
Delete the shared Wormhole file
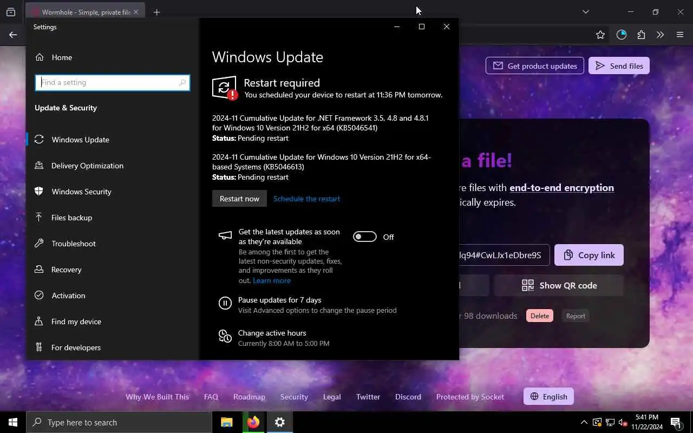tap(540, 316)
